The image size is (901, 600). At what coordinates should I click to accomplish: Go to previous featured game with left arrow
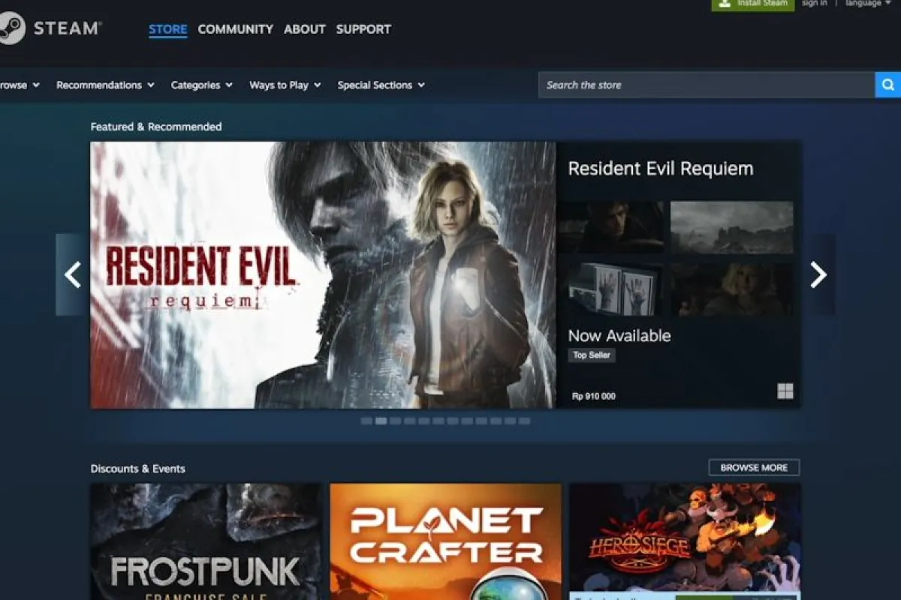[73, 275]
